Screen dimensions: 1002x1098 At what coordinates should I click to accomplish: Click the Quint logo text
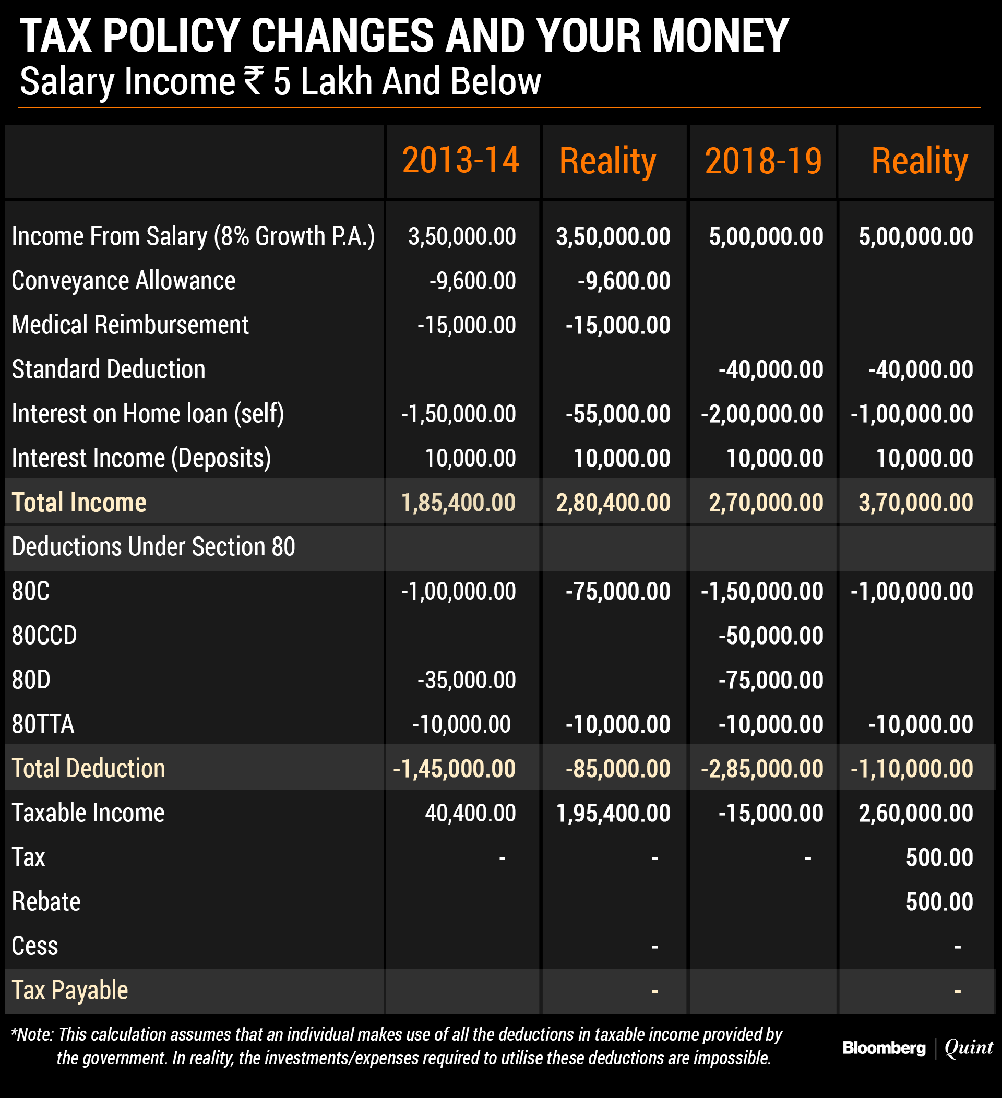[968, 1048]
